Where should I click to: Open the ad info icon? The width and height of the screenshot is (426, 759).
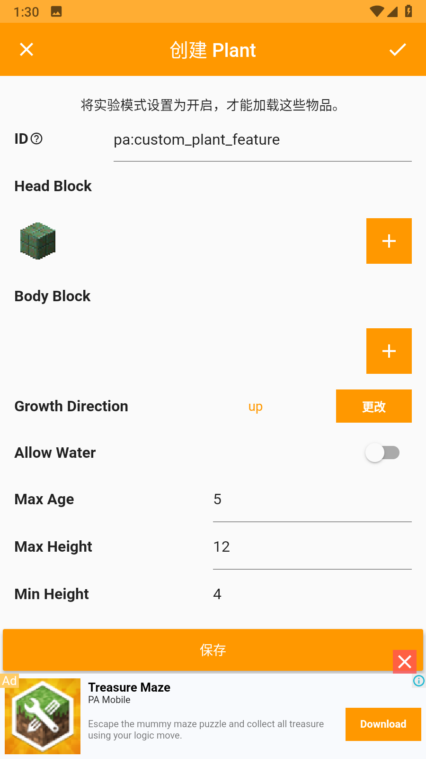419,681
